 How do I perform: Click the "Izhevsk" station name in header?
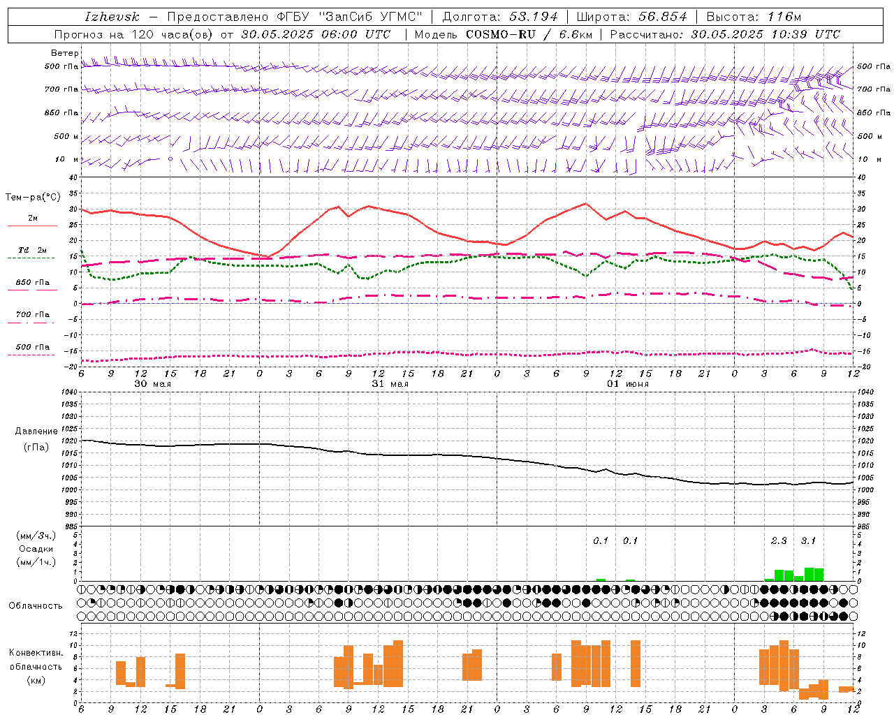pos(112,17)
